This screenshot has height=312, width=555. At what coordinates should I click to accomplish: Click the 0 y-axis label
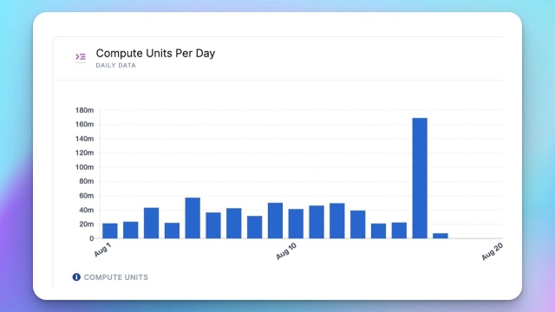(91, 238)
